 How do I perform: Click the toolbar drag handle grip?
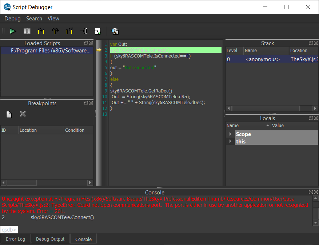pos(3,31)
